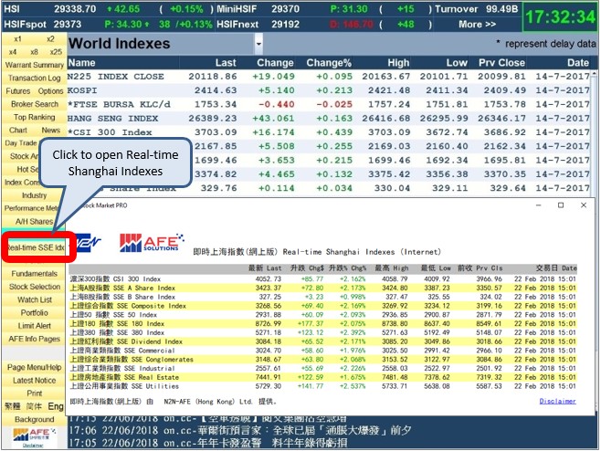
Task: Open Portfolio page
Action: pos(34,312)
